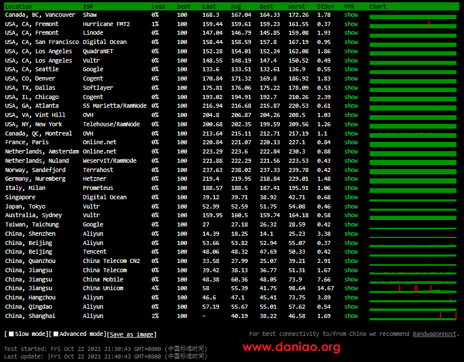
Task: Show MTR for Milan Prometeus
Action: click(351, 188)
